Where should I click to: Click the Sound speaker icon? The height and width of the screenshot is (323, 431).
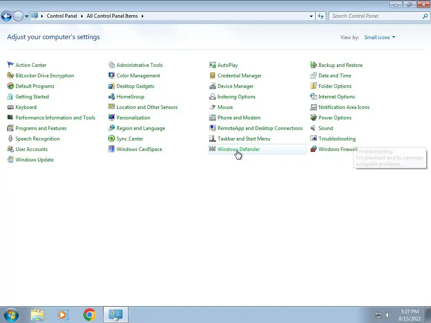click(x=313, y=128)
